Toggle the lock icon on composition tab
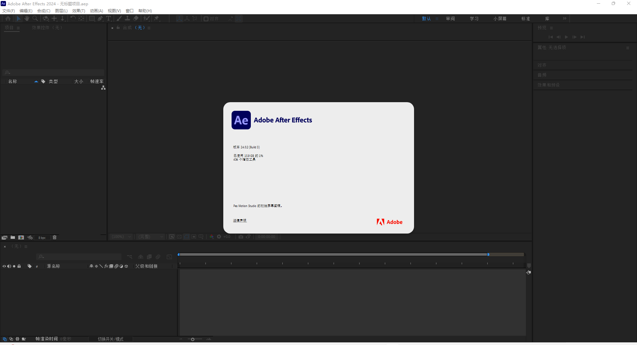 pyautogui.click(x=118, y=28)
